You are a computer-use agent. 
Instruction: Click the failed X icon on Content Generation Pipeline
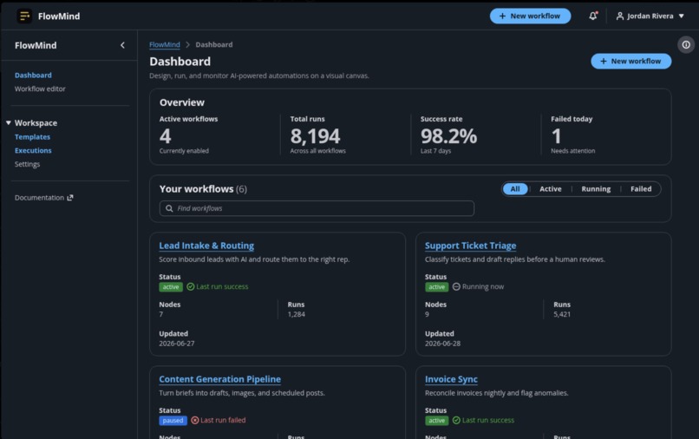[195, 420]
